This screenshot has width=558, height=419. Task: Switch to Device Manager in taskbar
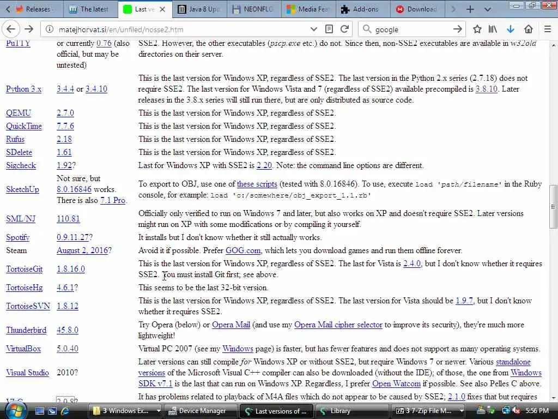point(202,411)
